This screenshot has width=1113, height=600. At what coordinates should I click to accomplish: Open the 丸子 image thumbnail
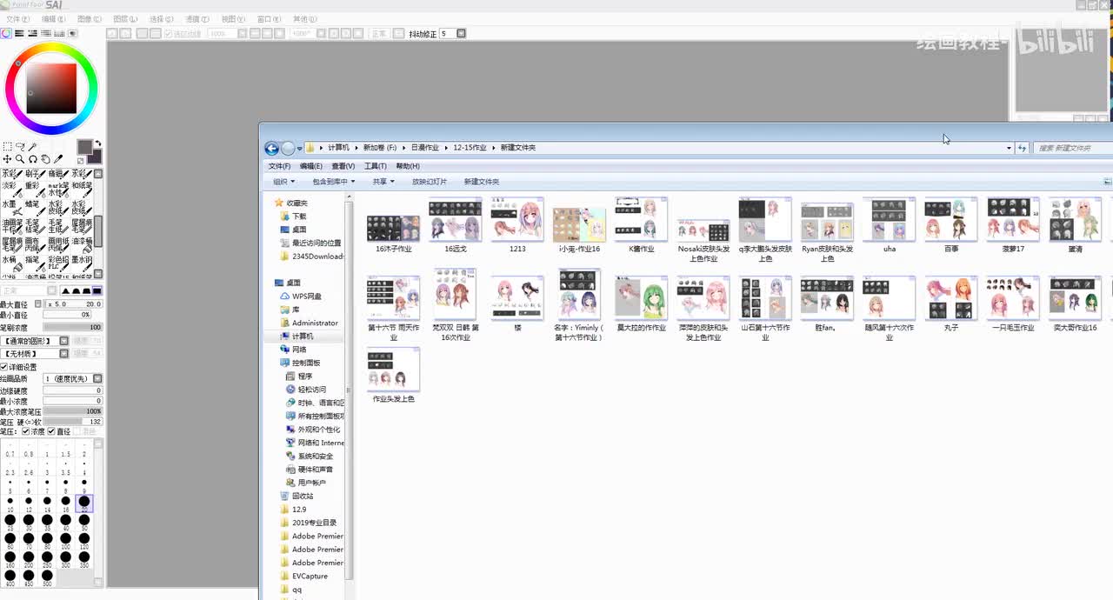pyautogui.click(x=950, y=298)
